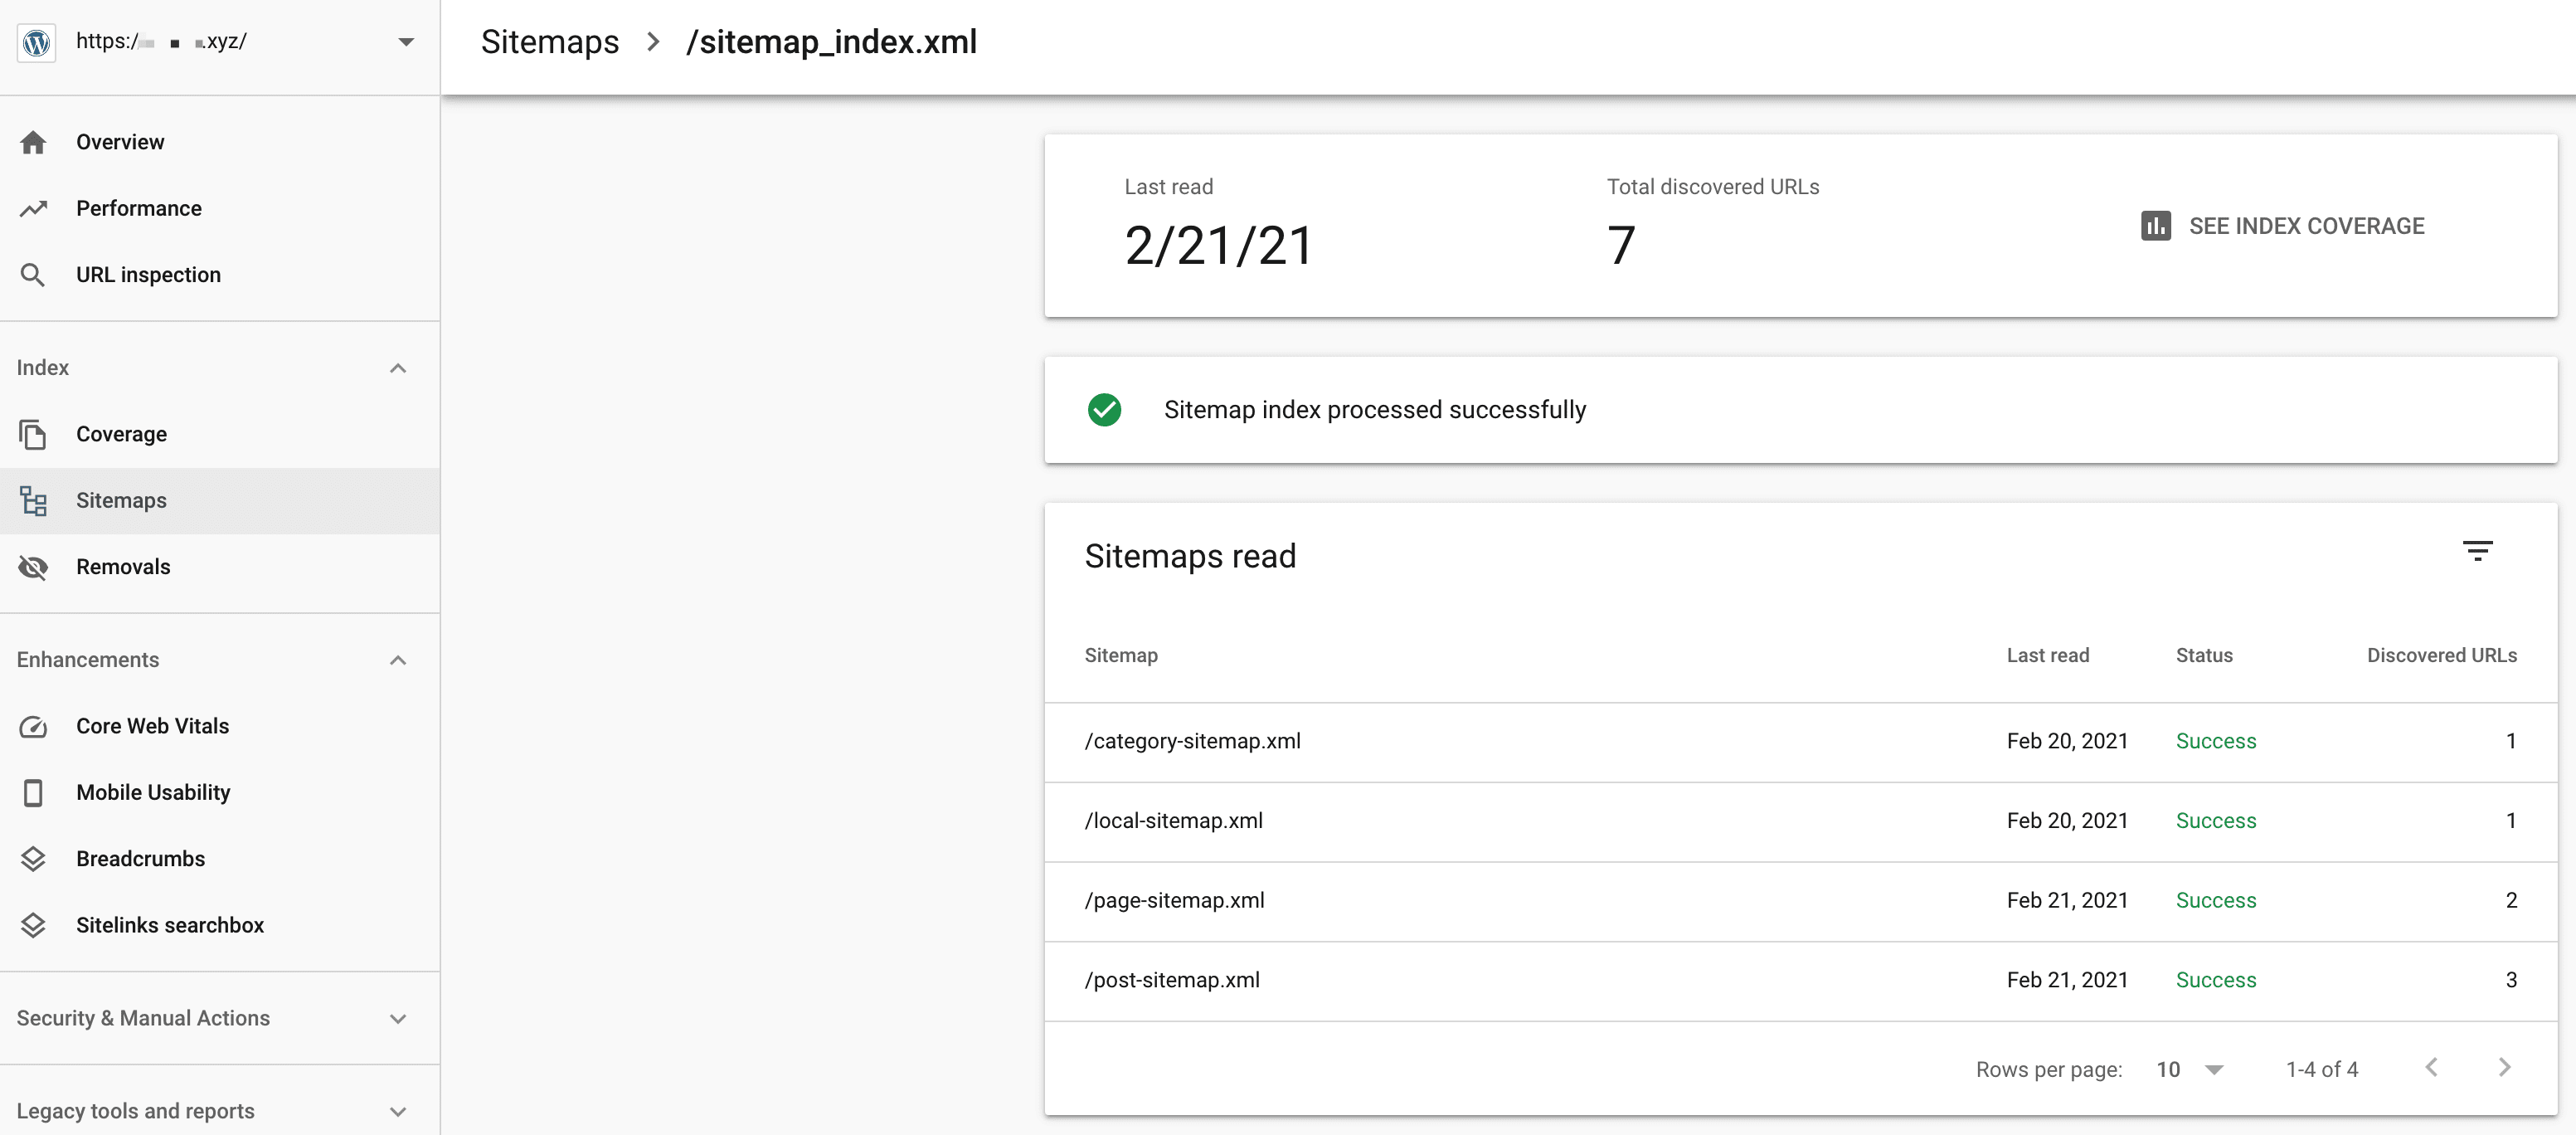Collapse the Index section
The image size is (2576, 1135).
(x=398, y=368)
